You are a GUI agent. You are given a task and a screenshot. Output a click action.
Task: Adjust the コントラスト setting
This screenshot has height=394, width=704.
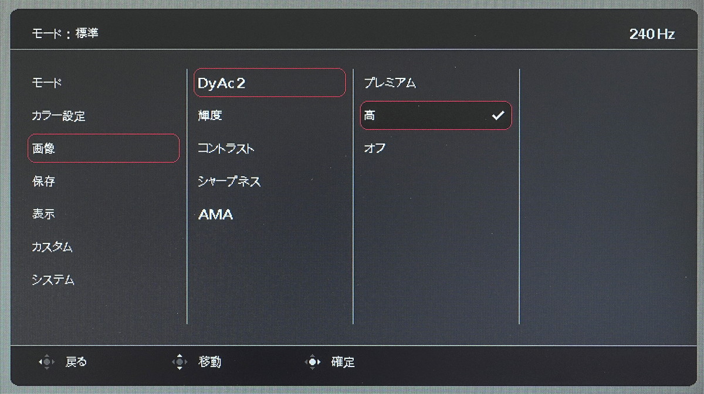pos(270,149)
